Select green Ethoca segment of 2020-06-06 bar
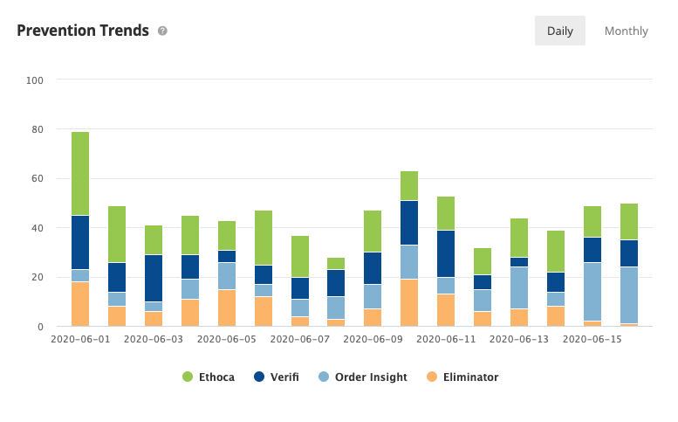This screenshot has height=422, width=678. pos(264,238)
